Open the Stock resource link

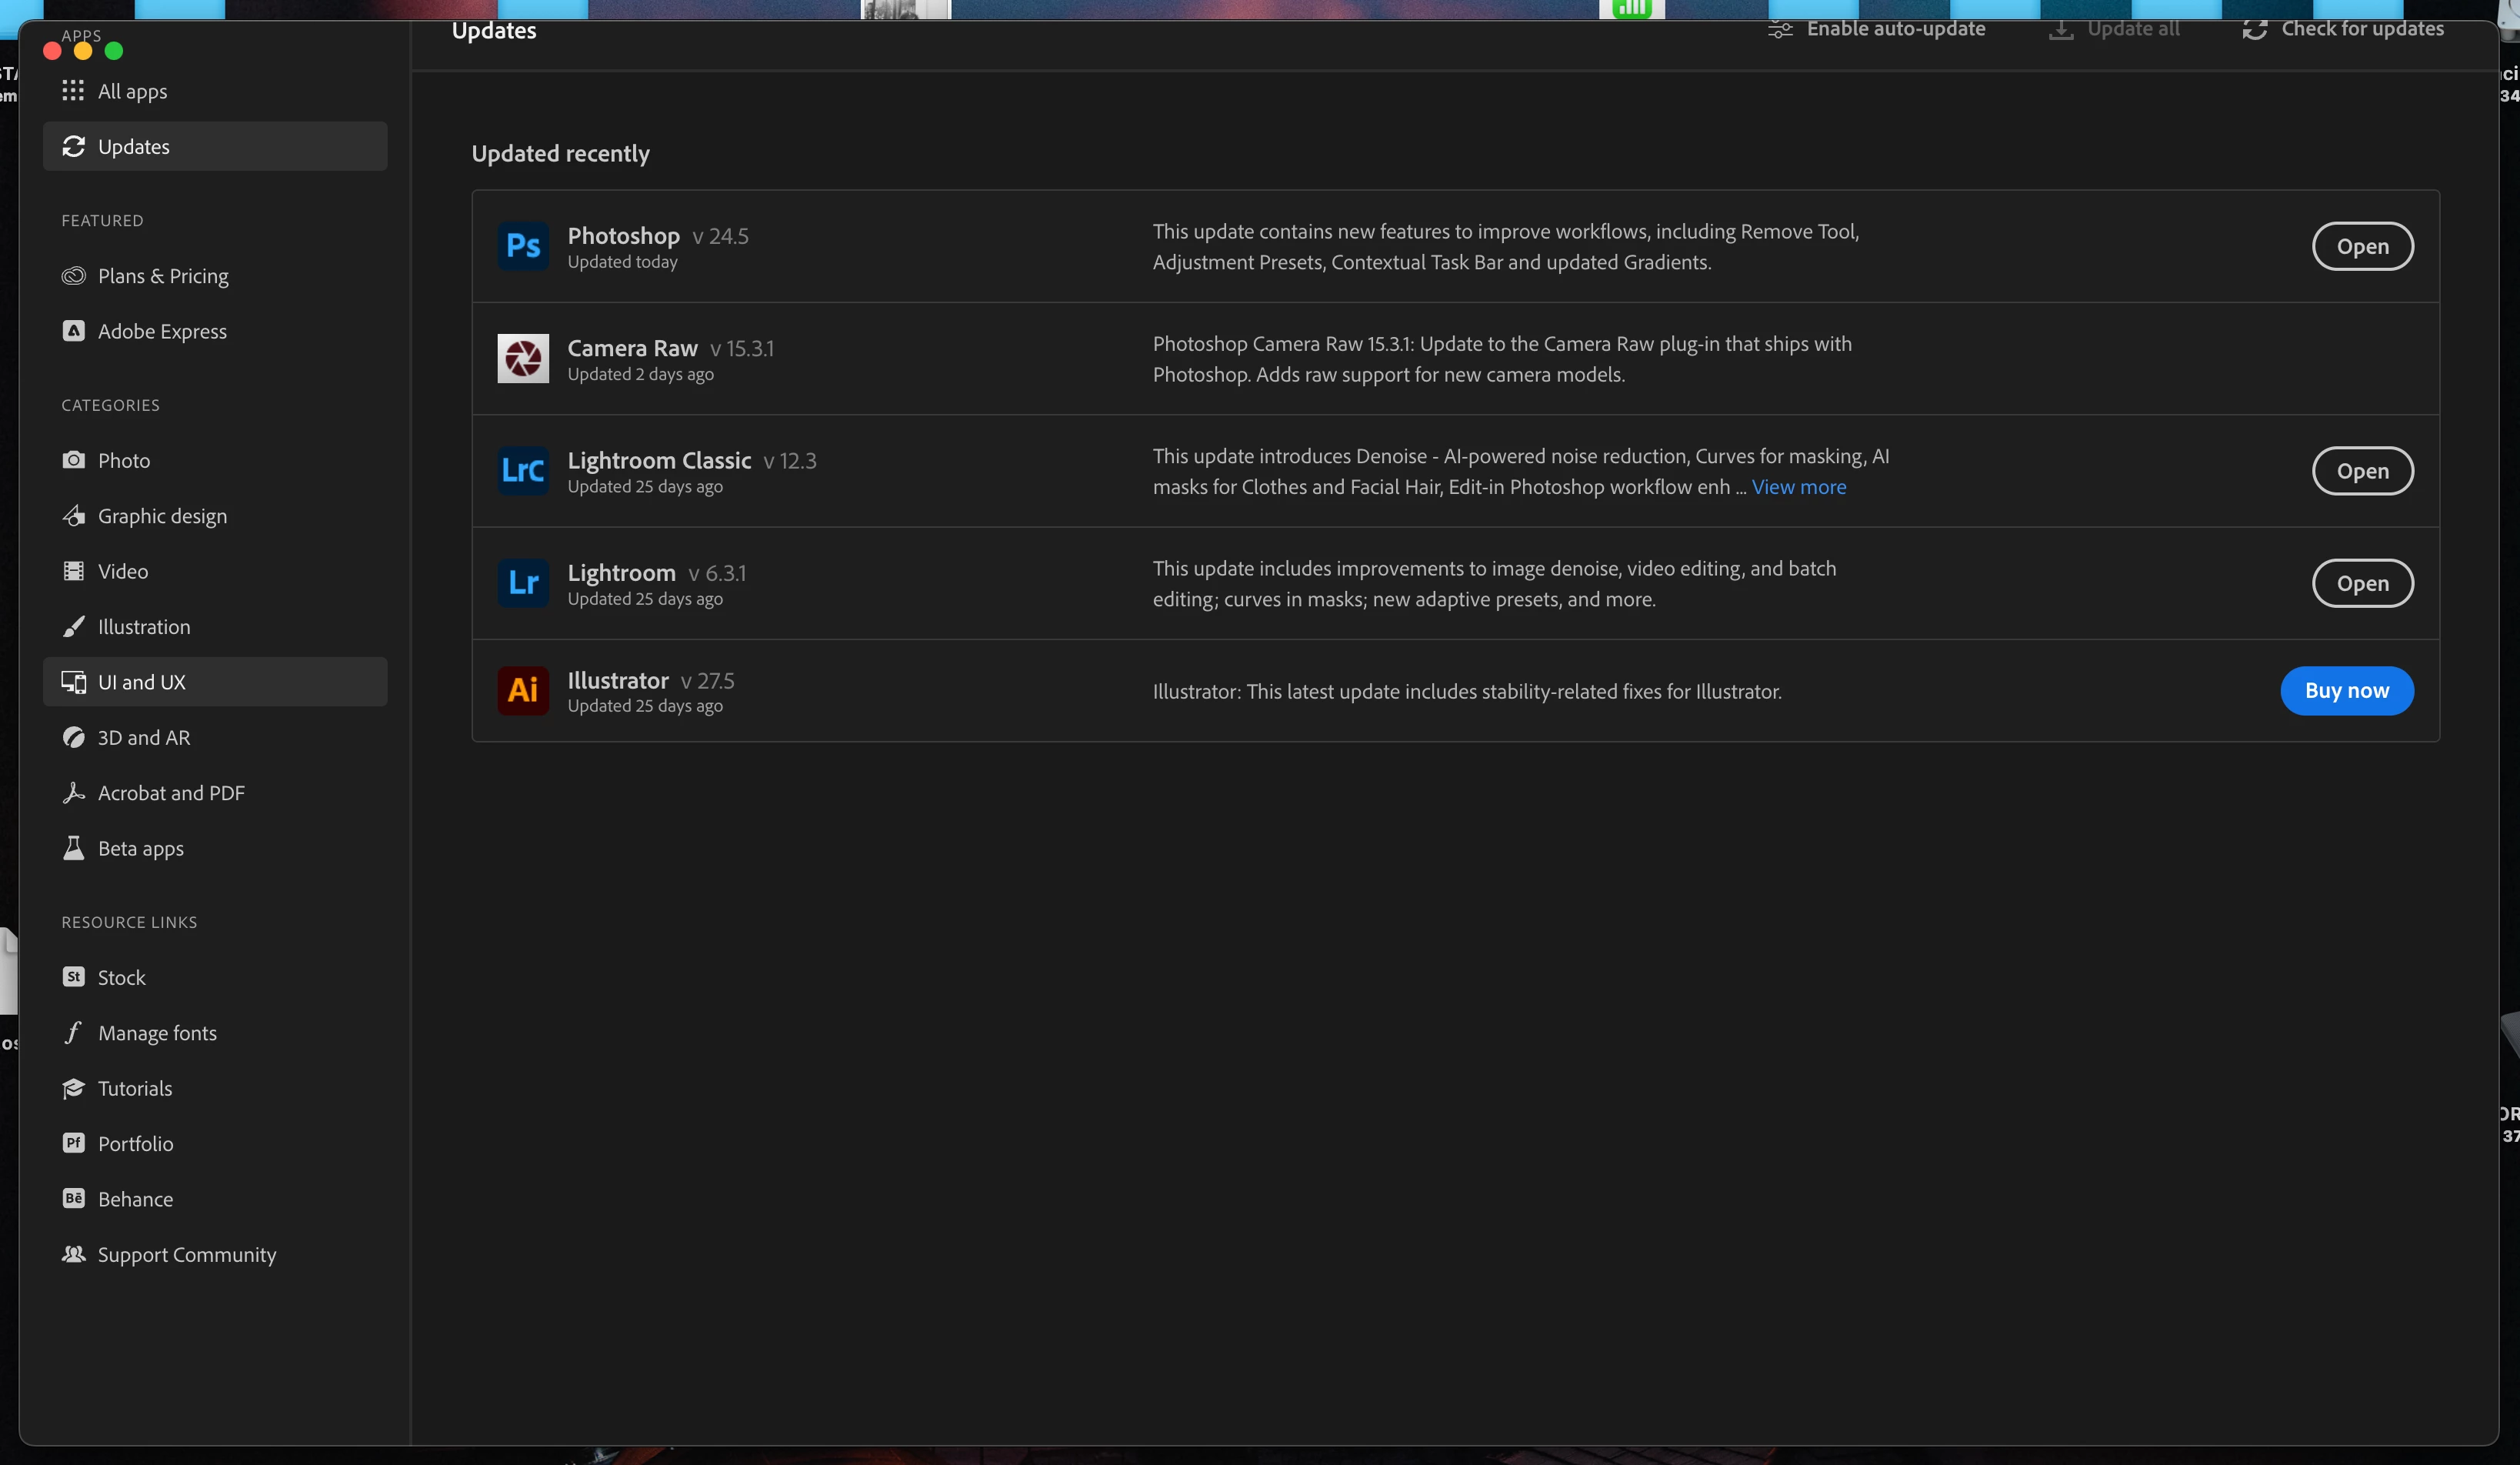click(x=121, y=977)
